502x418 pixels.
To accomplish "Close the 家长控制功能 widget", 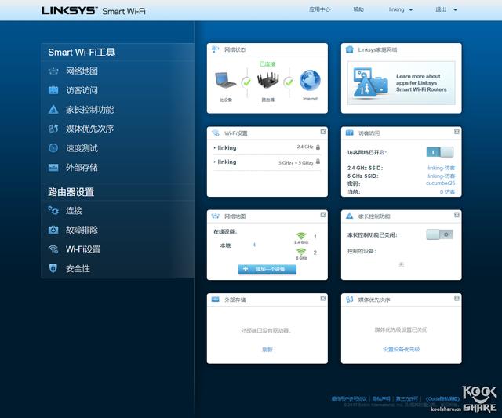I will pos(457,215).
